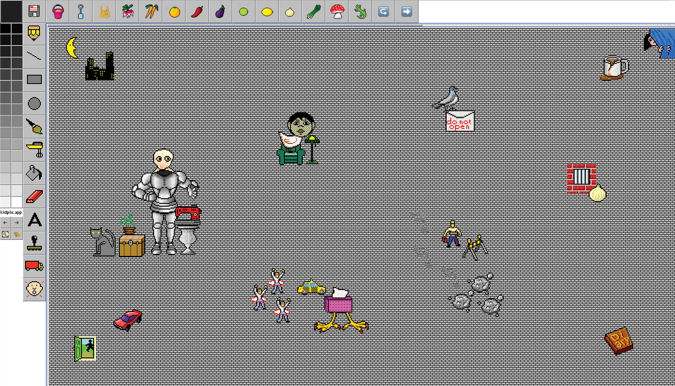Screen dimensions: 675x386
Task: Select the Rubber Stamp tool
Action: (x=34, y=243)
